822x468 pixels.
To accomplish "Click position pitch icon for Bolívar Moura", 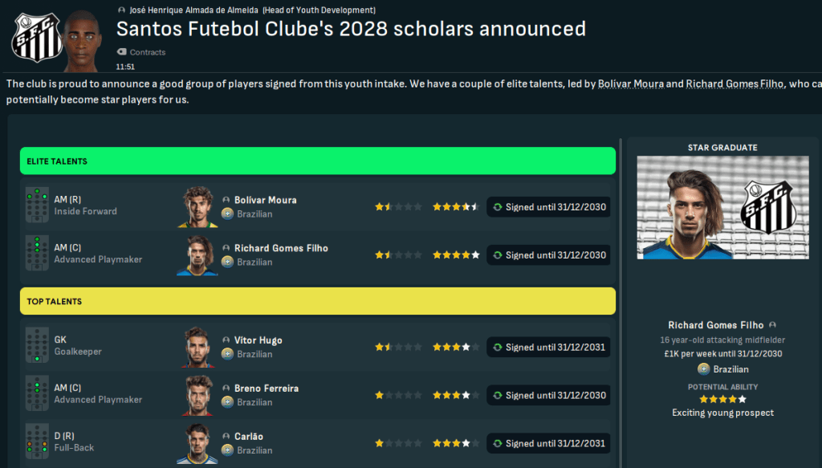I will pos(37,206).
